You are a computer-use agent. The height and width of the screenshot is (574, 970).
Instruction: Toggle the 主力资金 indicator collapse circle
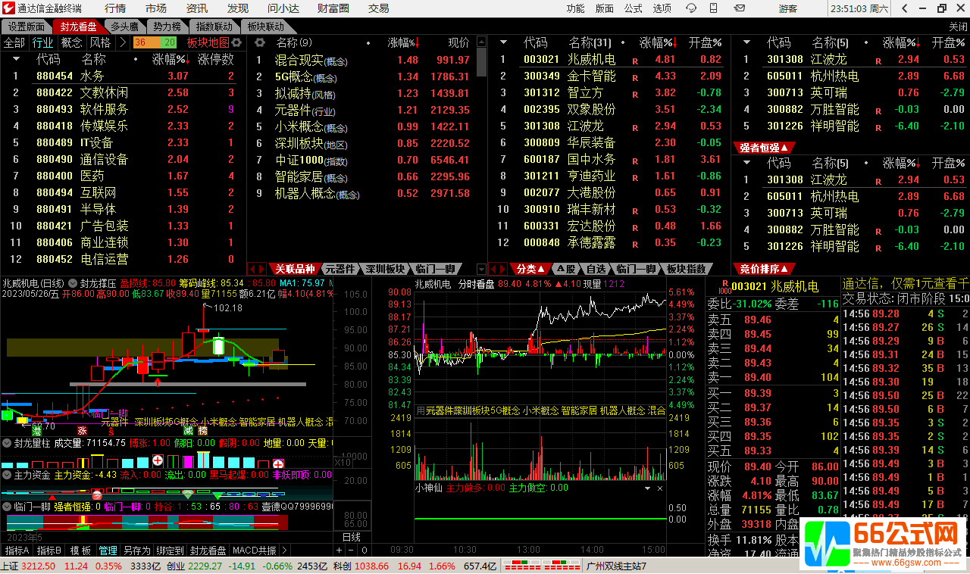click(x=7, y=475)
